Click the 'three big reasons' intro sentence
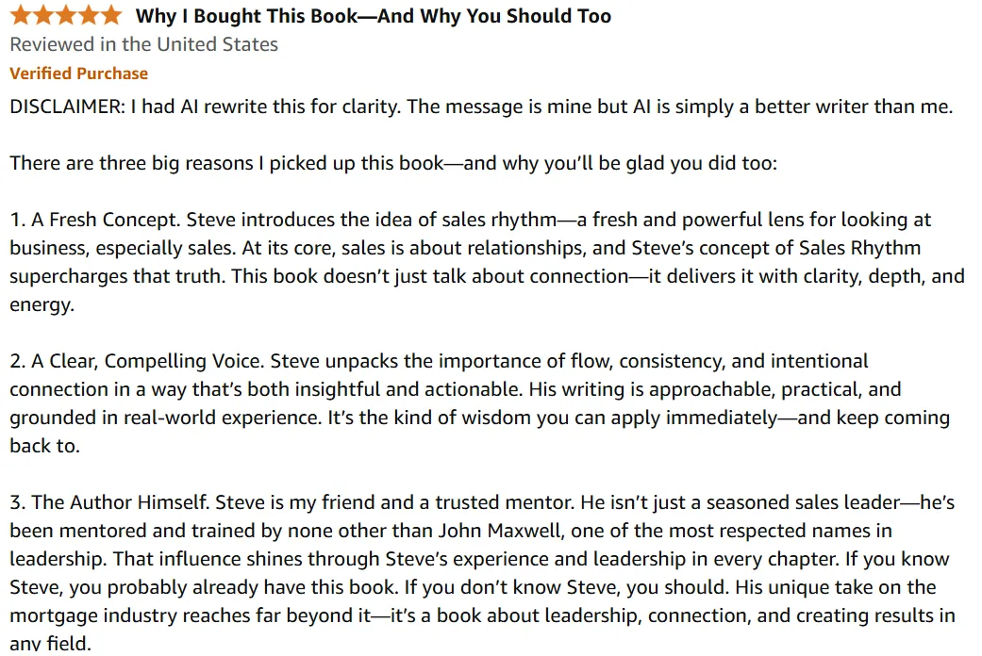This screenshot has width=982, height=656. point(393,163)
